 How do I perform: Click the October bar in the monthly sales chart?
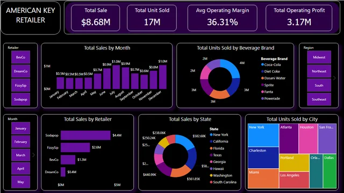coord(144,82)
